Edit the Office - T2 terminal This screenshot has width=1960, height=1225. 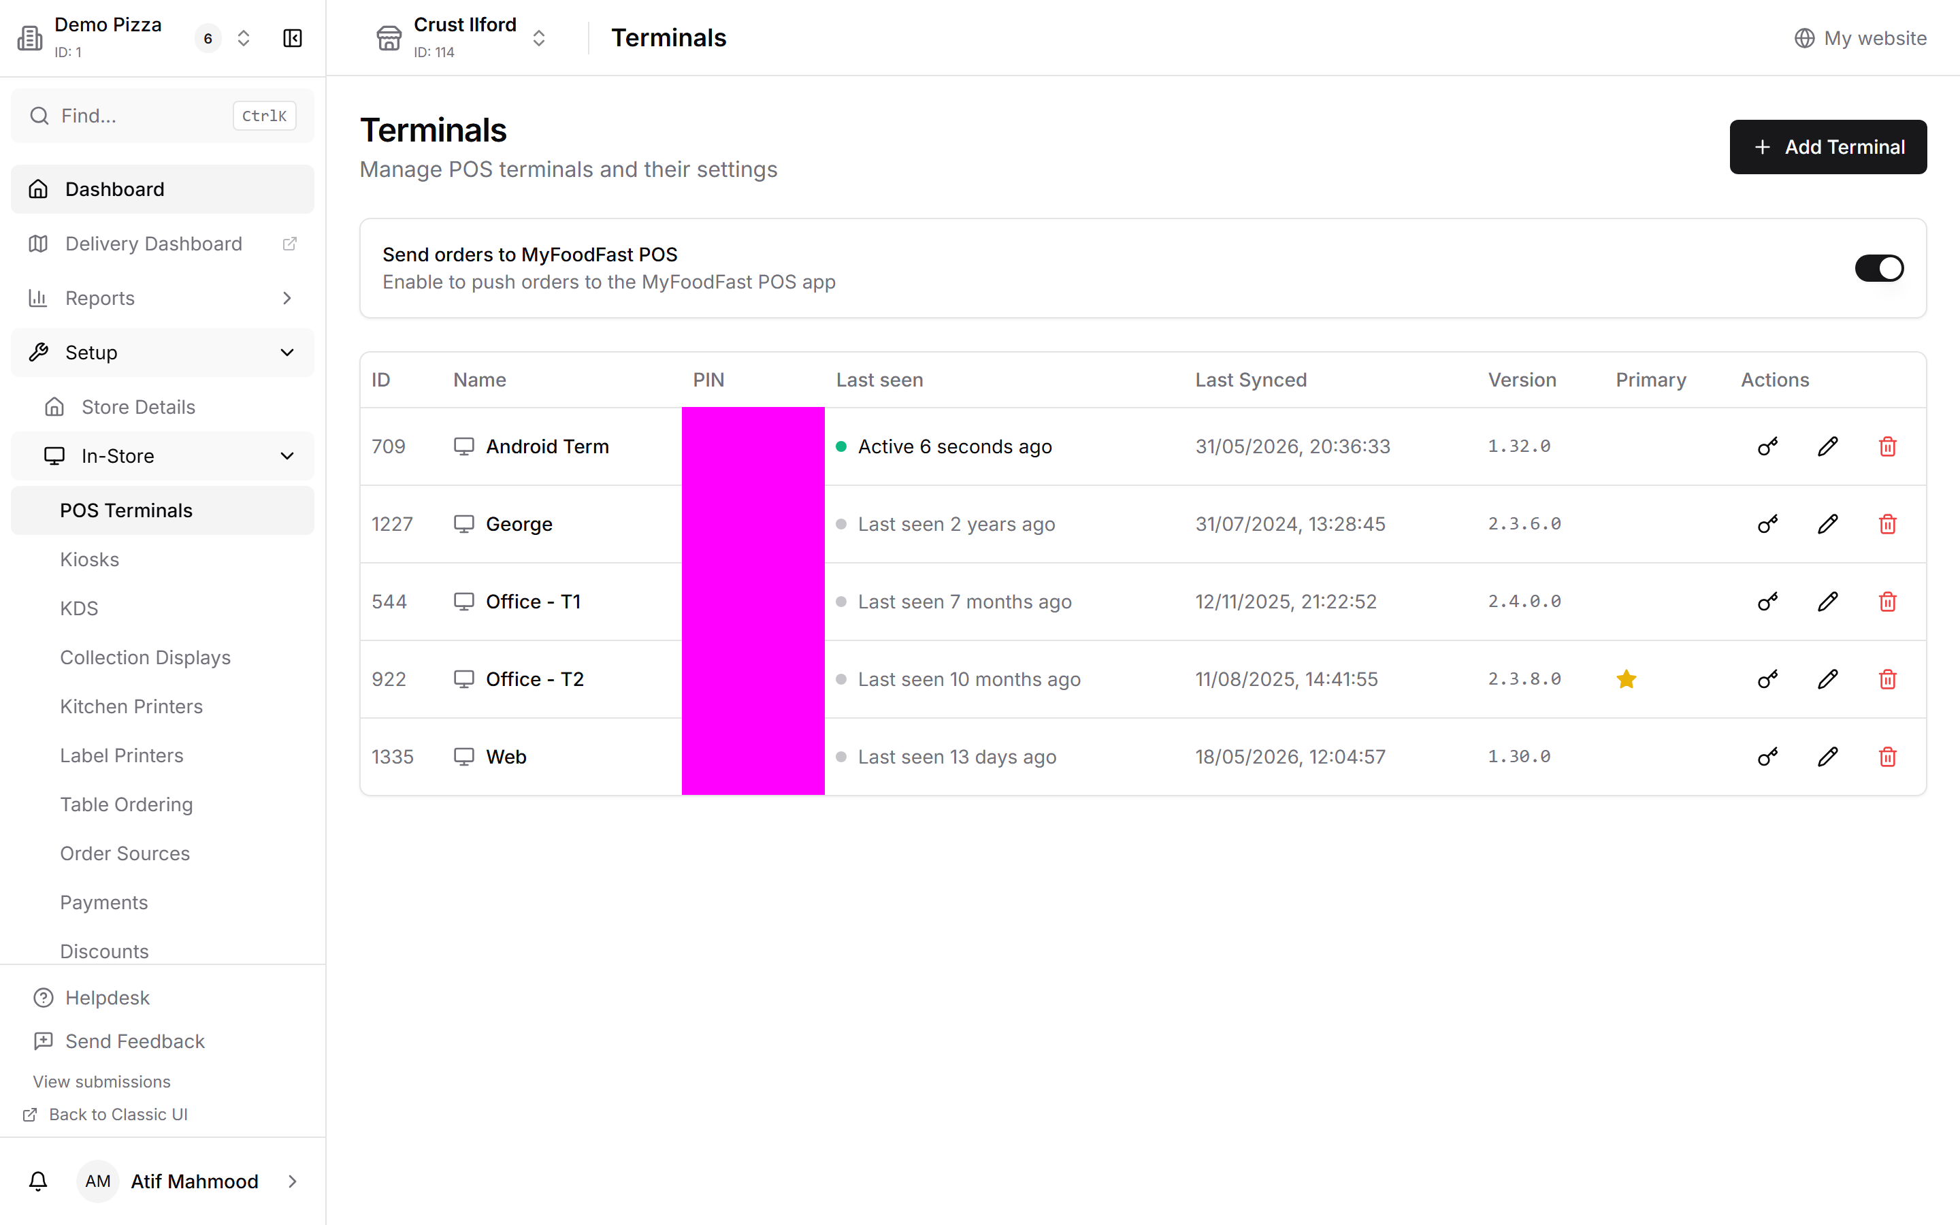(1827, 679)
